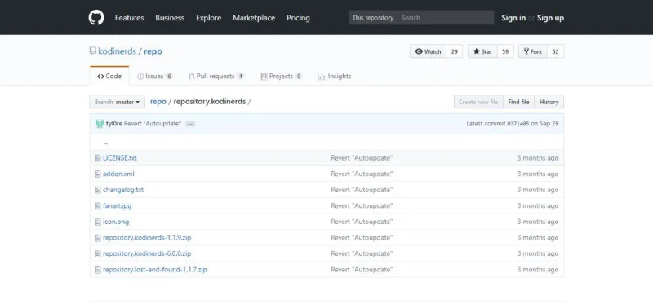653x308 pixels.
Task: Click the Create new file button
Action: pyautogui.click(x=478, y=102)
